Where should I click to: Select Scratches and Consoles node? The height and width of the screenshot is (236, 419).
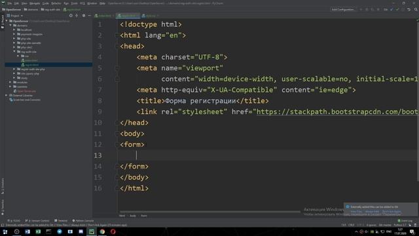(25, 100)
